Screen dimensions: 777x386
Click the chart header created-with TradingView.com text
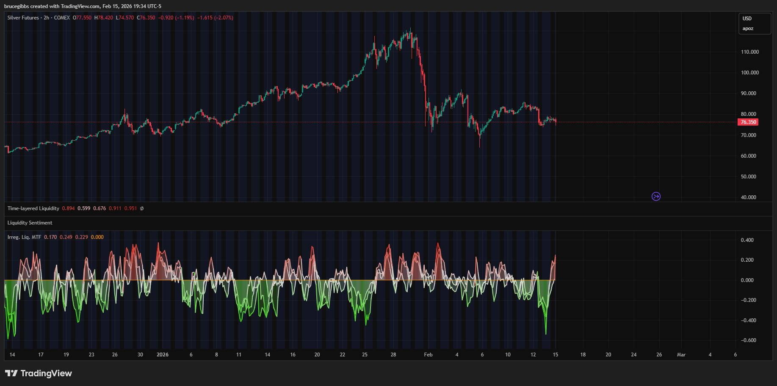pos(83,6)
